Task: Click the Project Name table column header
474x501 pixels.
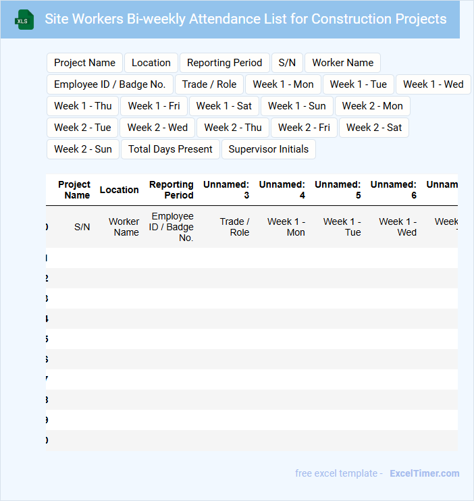Action: [74, 190]
